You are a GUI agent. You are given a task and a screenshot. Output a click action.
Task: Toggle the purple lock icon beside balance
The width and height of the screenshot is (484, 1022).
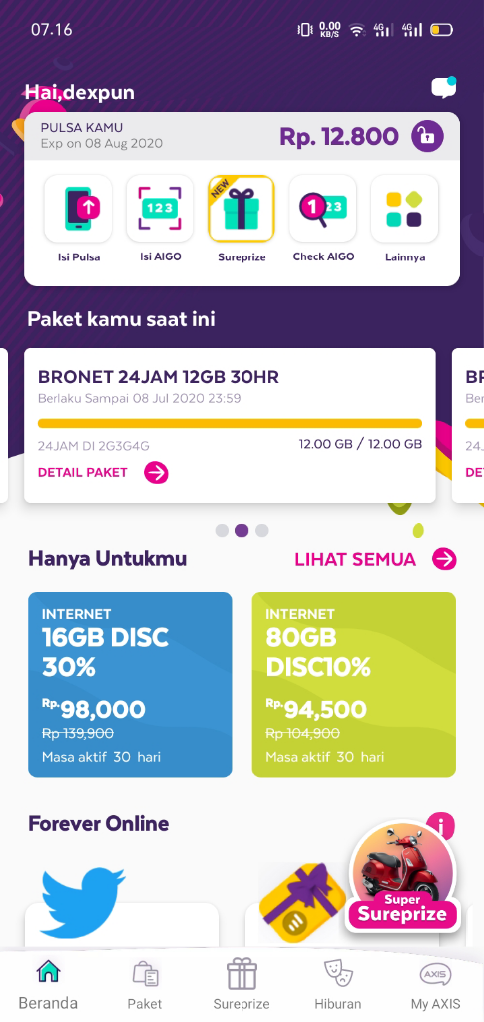(427, 136)
